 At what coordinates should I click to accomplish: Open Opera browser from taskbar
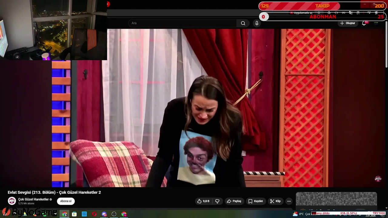coord(94,214)
